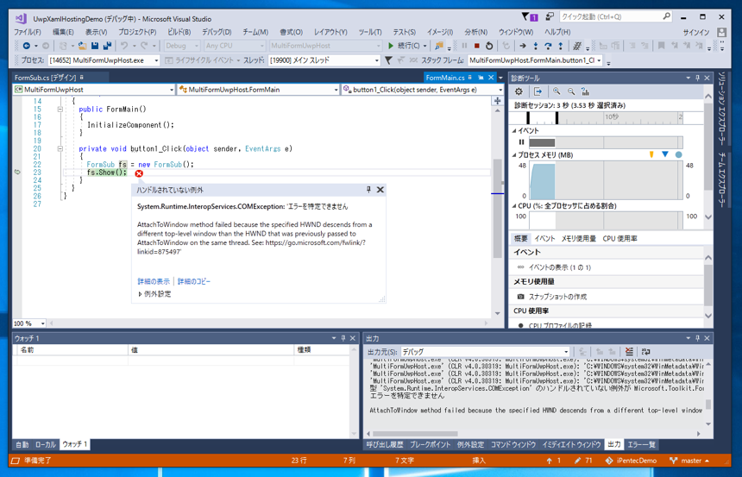Toggle the yellow GC marker legend
The image size is (742, 477).
pos(651,154)
